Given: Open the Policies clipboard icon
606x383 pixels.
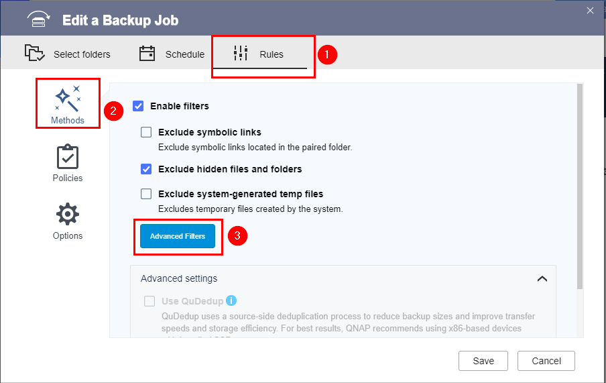Looking at the screenshot, I should click(x=68, y=158).
